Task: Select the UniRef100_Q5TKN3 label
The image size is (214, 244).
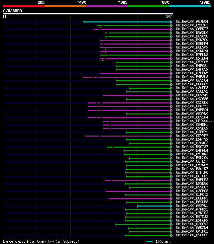Action: 192,154
